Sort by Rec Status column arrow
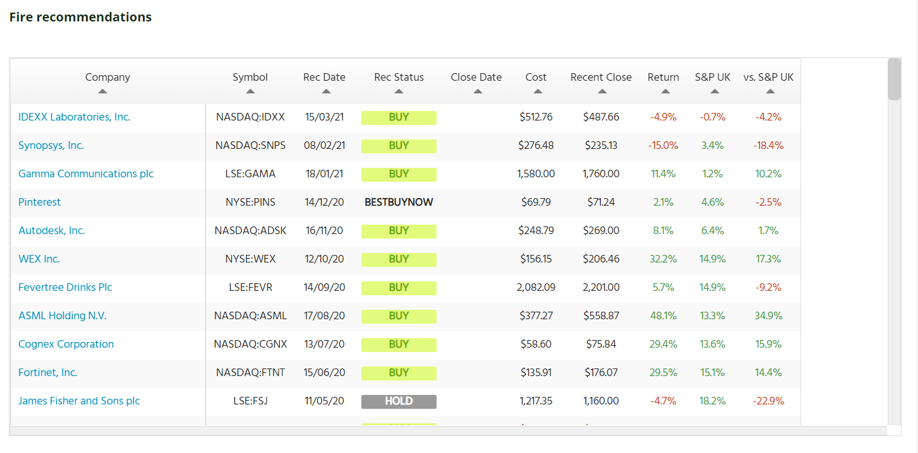The image size is (918, 453). (x=399, y=91)
